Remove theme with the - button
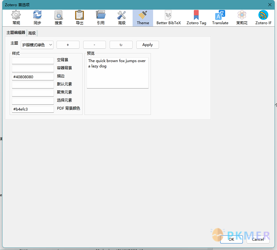 (94, 45)
